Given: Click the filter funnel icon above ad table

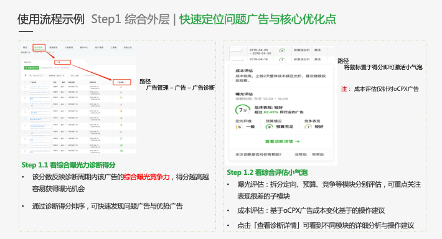Looking at the screenshot, I should [x=26, y=75].
